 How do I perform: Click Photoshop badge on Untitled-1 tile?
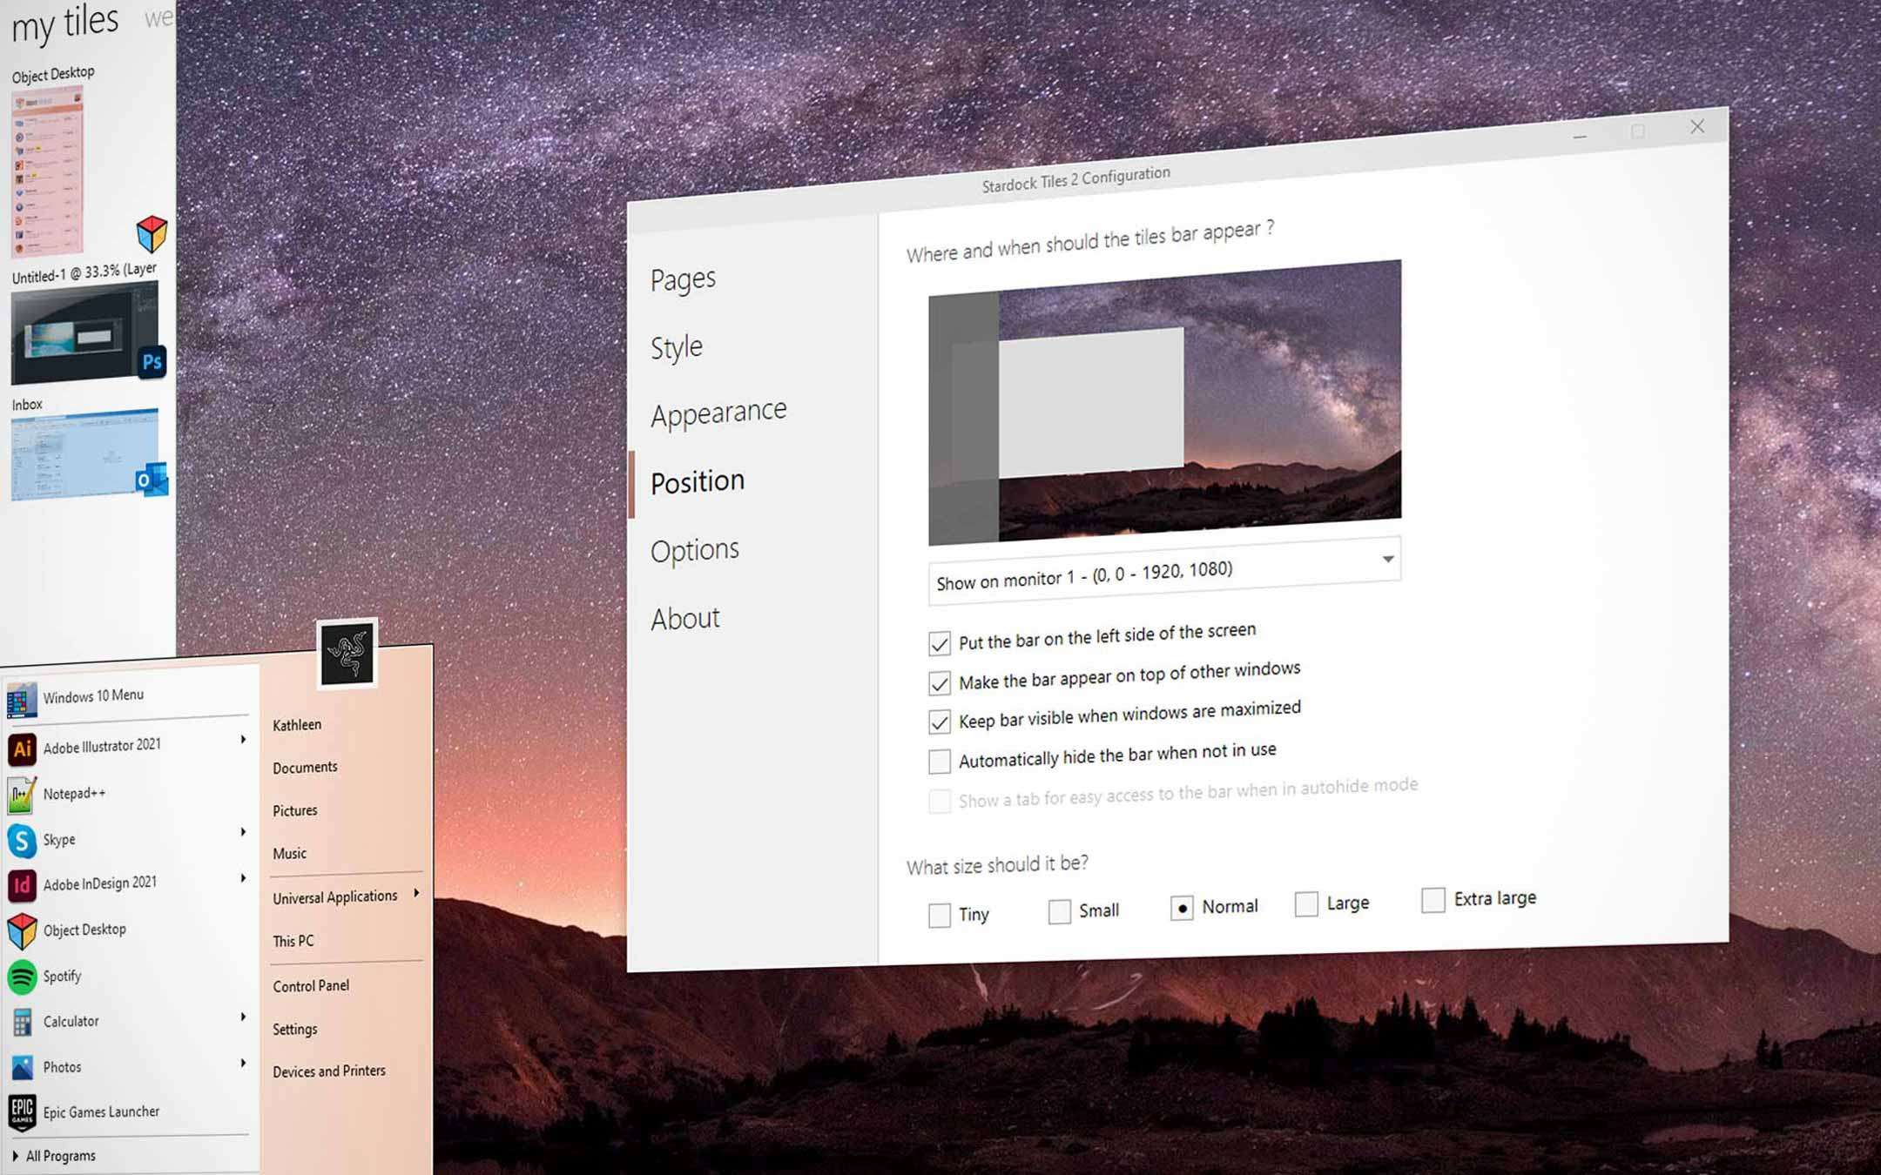[152, 362]
